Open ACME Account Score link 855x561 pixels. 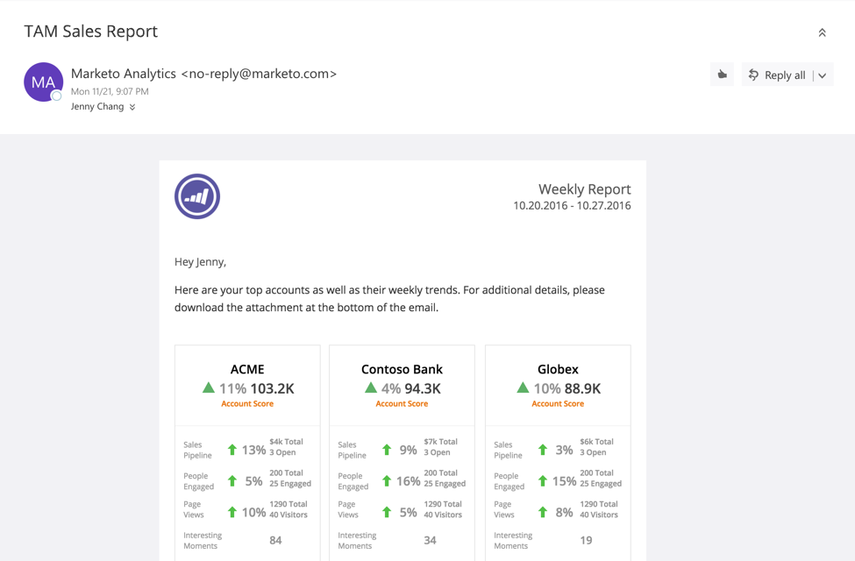pos(247,404)
